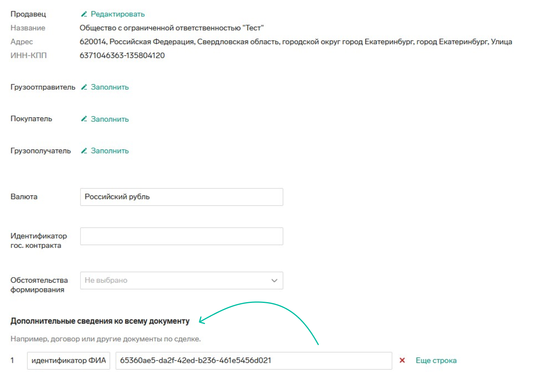The image size is (545, 384).
Task: Click the pencil icon in the Покупатель row
Action: (x=84, y=119)
